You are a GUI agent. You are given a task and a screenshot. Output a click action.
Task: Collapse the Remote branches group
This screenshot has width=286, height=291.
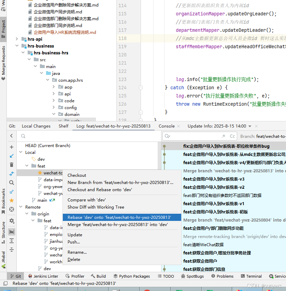[21, 207]
